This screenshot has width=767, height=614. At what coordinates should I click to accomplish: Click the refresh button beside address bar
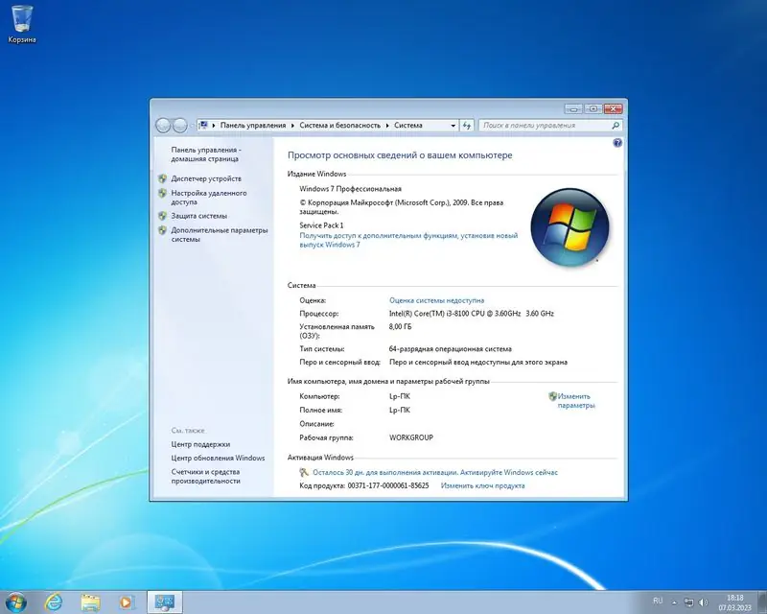tap(467, 126)
